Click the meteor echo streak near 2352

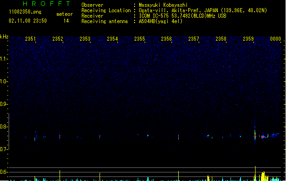(60, 136)
